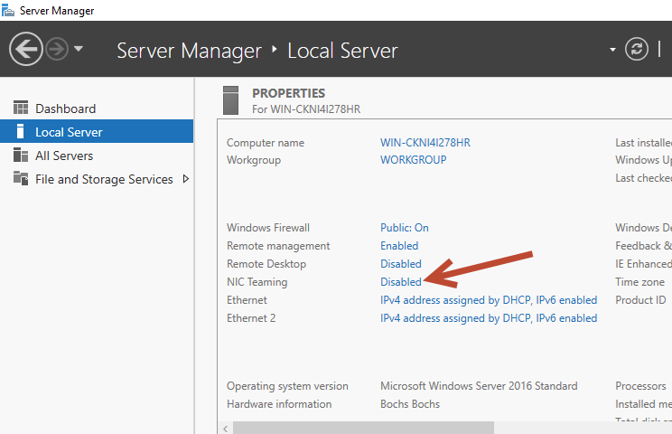Click the 'Workgroup' label

(254, 160)
